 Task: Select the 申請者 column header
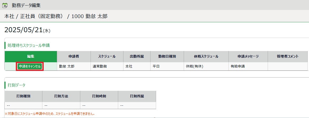[74, 56]
